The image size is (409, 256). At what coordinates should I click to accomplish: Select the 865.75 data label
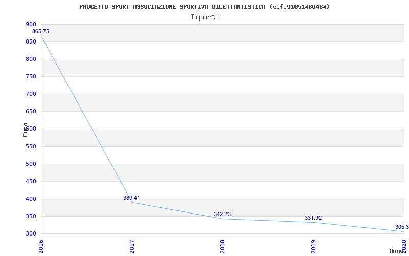pyautogui.click(x=41, y=31)
